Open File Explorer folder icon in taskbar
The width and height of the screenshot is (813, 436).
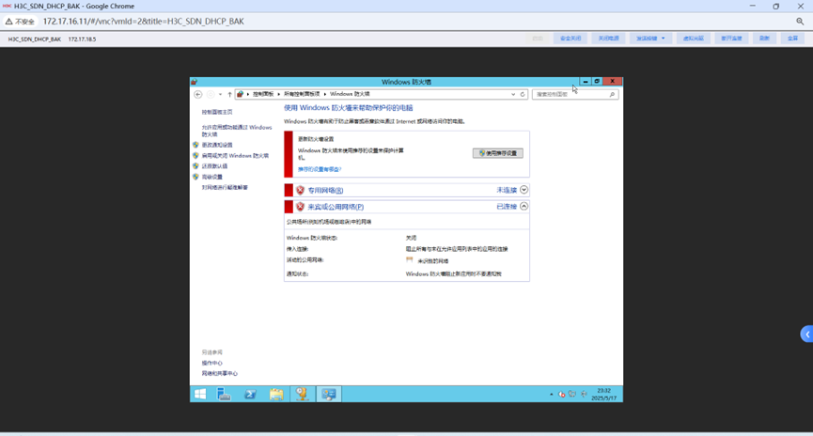point(276,394)
